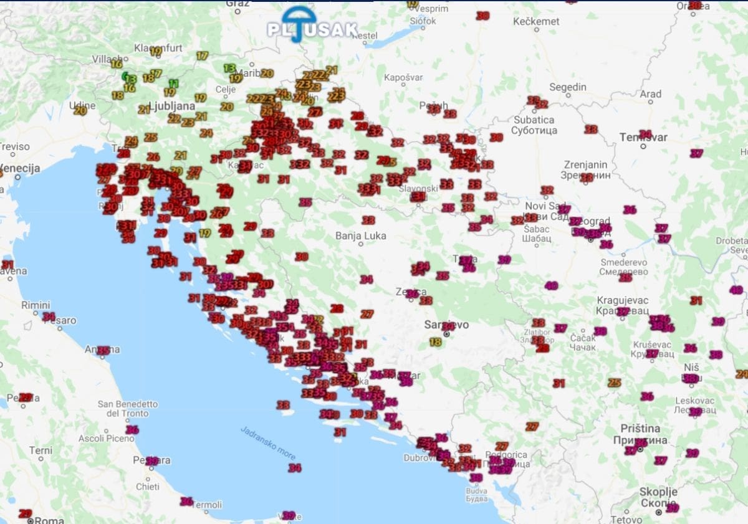Open the 36 marker near Termoli
The width and height of the screenshot is (748, 524).
[x=186, y=501]
